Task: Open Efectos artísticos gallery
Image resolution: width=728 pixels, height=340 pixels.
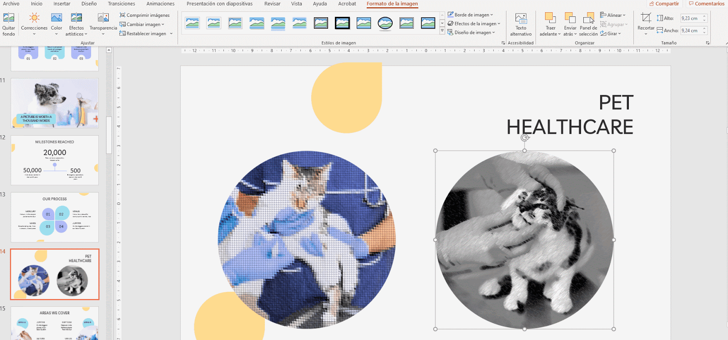Action: (x=76, y=25)
